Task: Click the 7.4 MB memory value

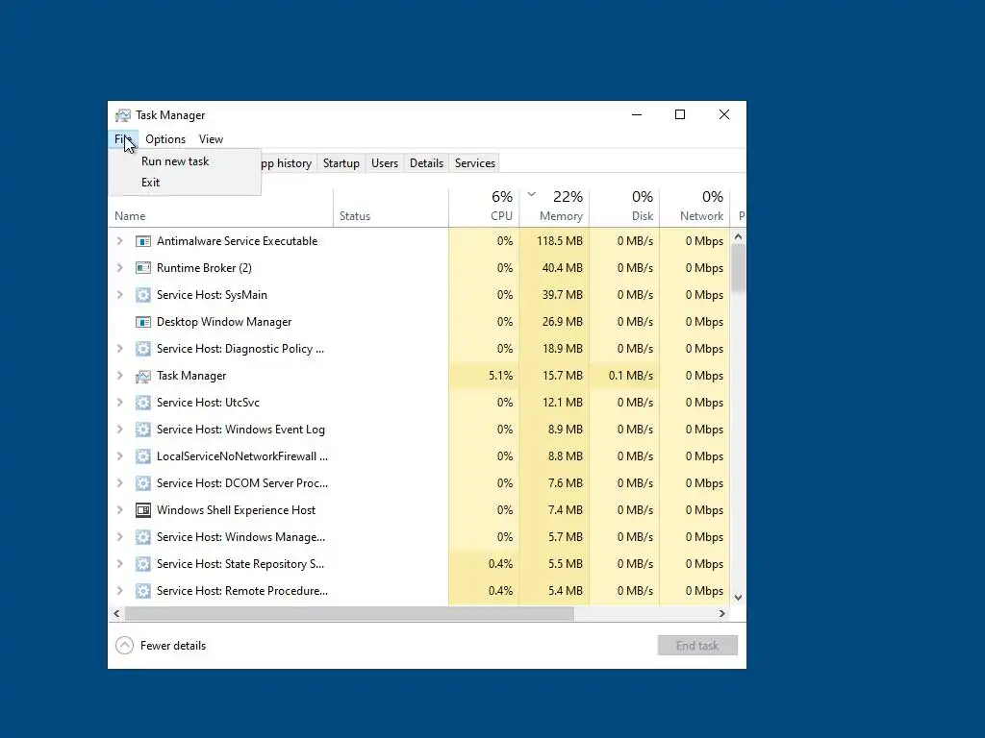Action: 566,510
